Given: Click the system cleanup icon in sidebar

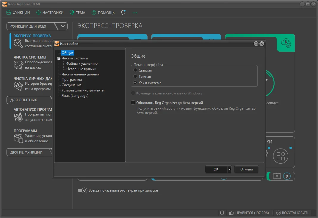Looking at the screenshot, I should coord(18,65).
